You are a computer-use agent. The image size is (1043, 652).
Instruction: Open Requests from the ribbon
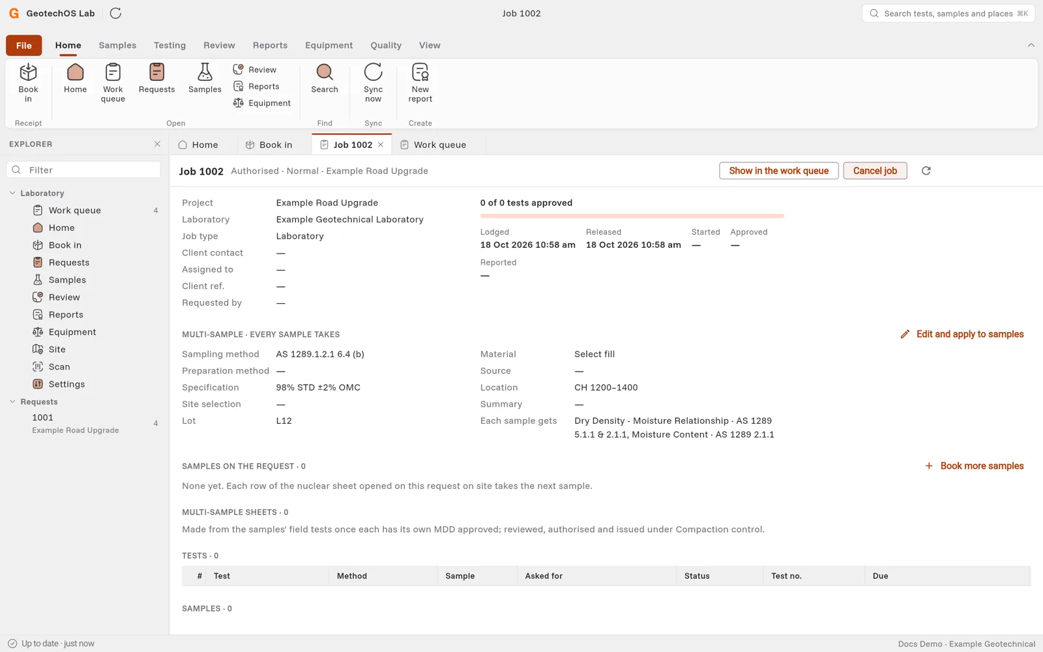click(x=156, y=79)
